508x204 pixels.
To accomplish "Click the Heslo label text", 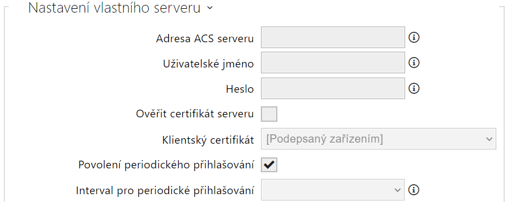I will (x=240, y=89).
